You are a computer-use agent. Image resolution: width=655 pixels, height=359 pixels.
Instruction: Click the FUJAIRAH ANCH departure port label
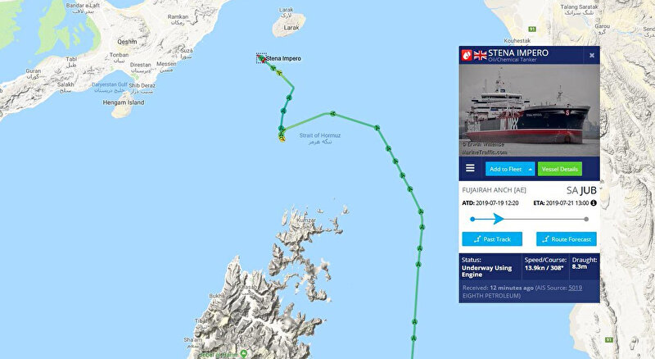[494, 190]
